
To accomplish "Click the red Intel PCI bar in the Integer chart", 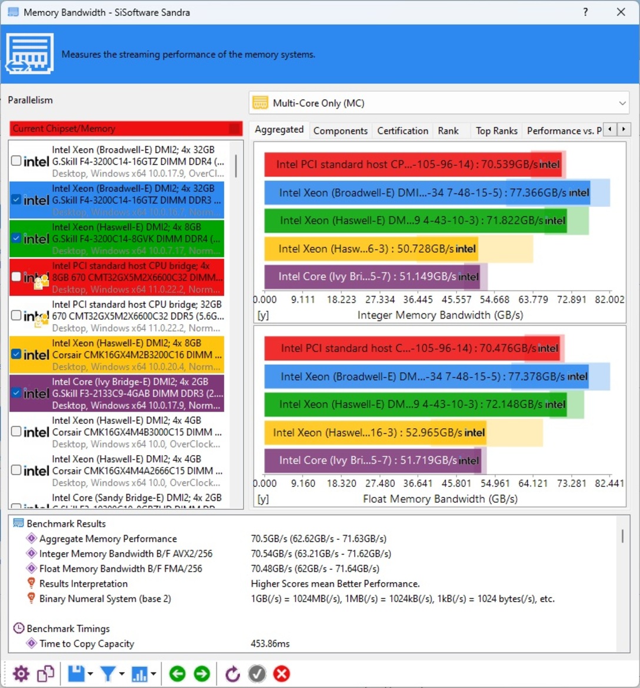I will 412,165.
